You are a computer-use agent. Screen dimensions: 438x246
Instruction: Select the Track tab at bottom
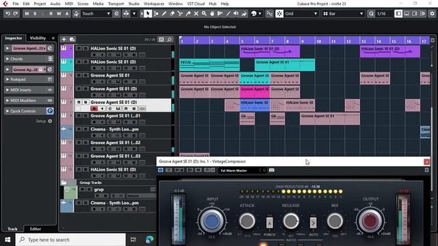pyautogui.click(x=12, y=229)
